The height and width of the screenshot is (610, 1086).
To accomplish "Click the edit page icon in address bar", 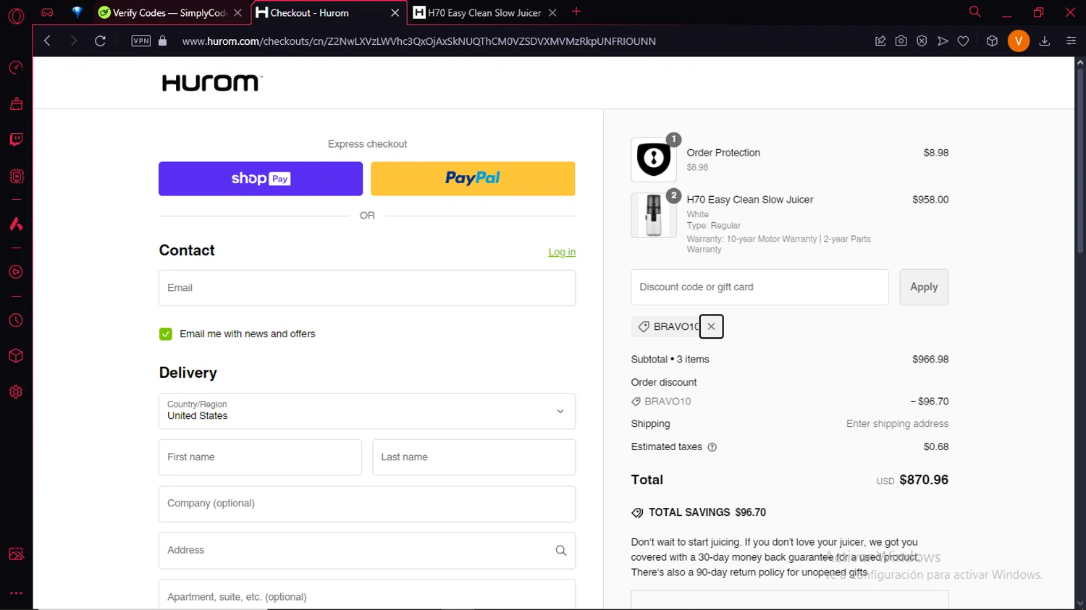I will 880,41.
